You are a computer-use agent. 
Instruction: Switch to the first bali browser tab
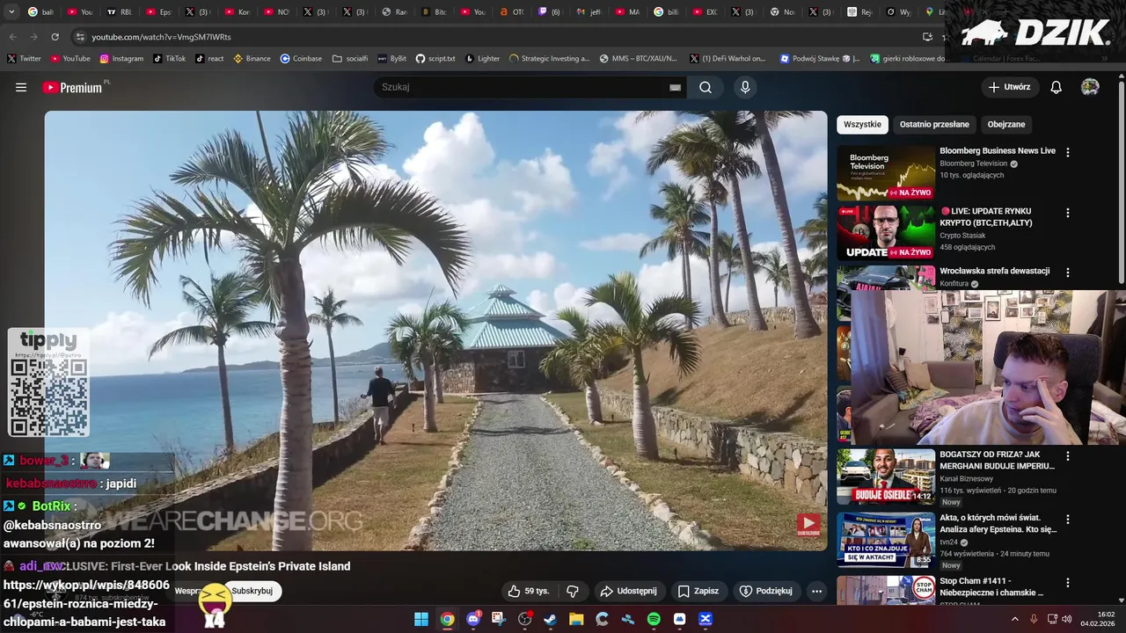pyautogui.click(x=40, y=12)
